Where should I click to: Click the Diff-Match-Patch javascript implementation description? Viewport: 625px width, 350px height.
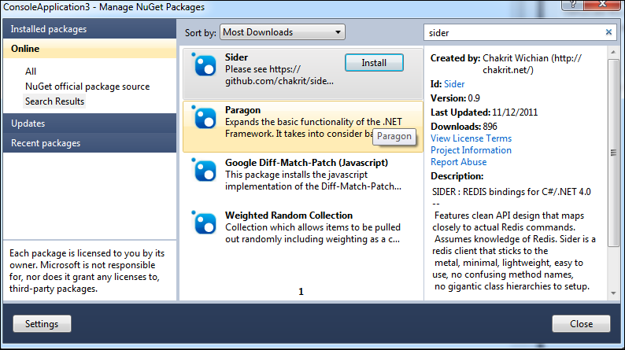pos(313,180)
